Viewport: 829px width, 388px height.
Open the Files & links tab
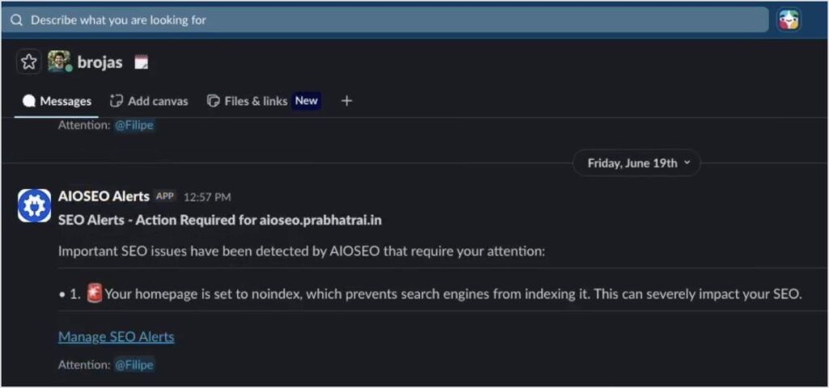pos(263,101)
